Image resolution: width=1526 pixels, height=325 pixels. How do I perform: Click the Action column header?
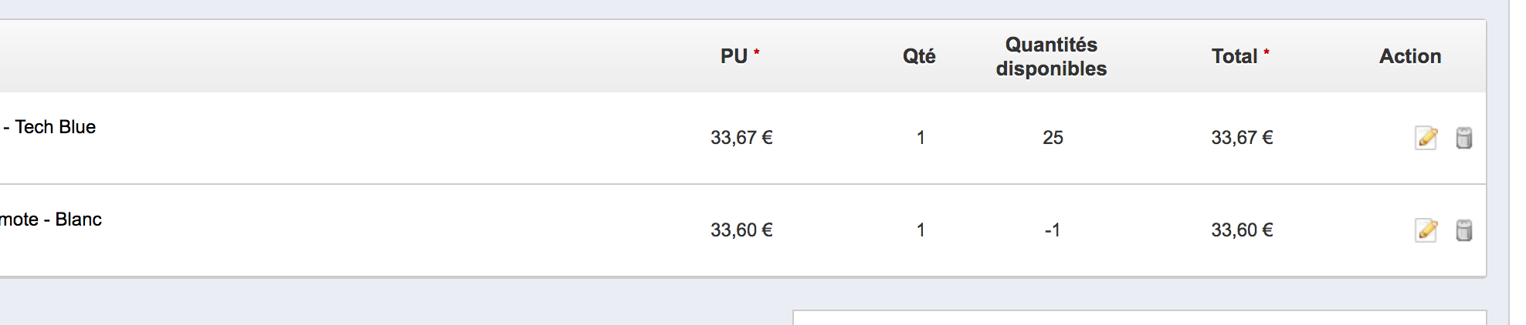[x=1410, y=56]
